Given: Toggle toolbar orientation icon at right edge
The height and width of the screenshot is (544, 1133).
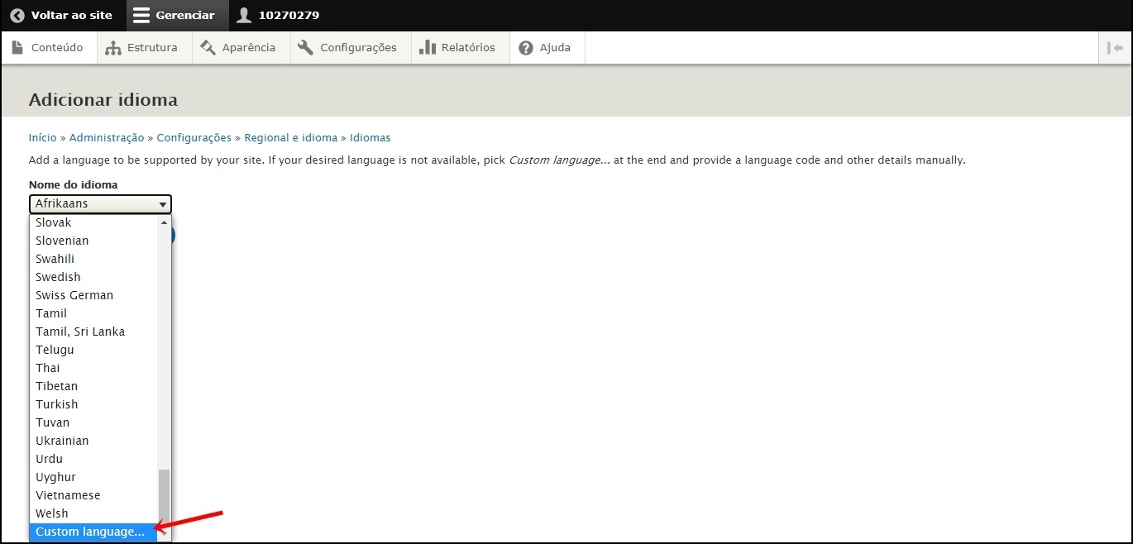Looking at the screenshot, I should (1115, 48).
